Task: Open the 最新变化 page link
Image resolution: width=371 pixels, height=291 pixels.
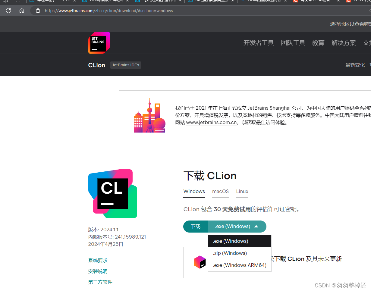Action: pos(355,65)
